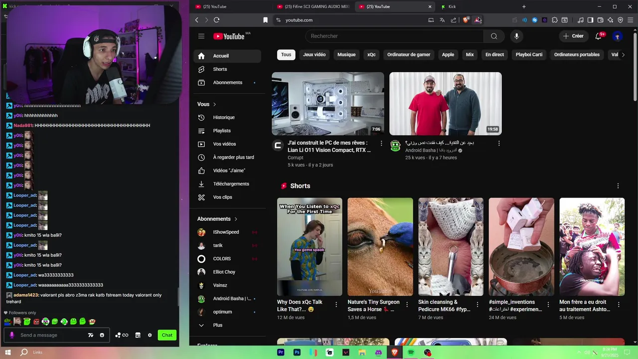Click the Kick chat scrollbar
638x359 pixels.
(x=177, y=297)
